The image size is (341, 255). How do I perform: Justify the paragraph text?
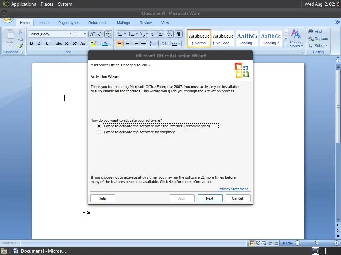tap(143, 43)
